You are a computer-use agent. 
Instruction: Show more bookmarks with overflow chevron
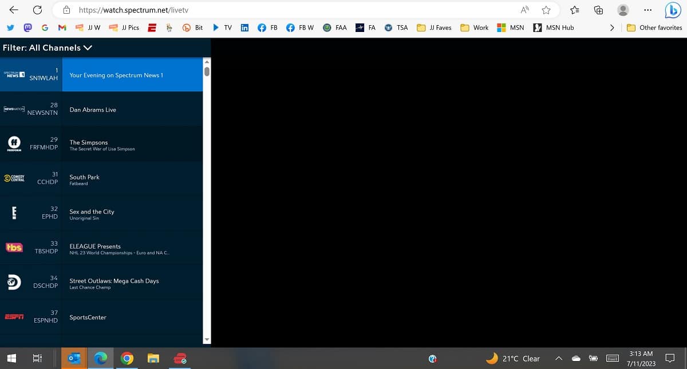(612, 27)
